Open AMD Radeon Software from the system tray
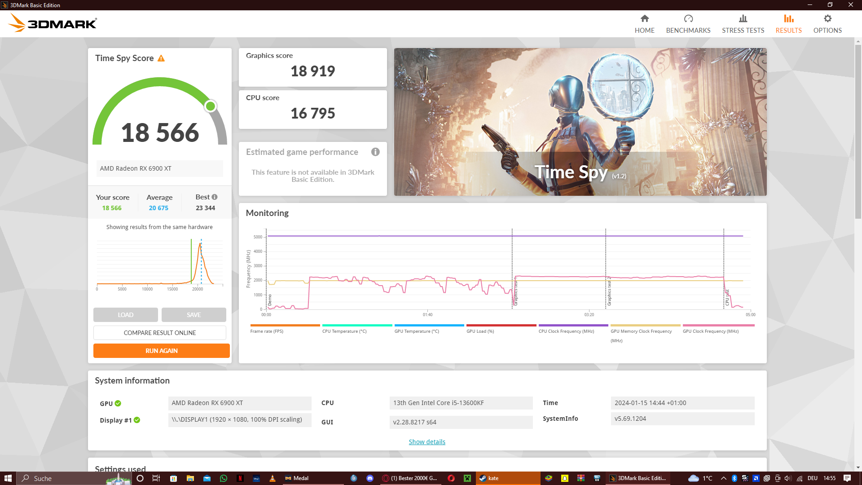This screenshot has width=862, height=485. click(x=756, y=478)
